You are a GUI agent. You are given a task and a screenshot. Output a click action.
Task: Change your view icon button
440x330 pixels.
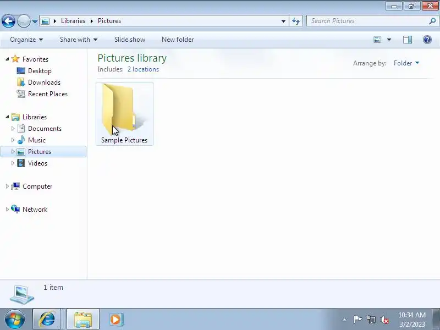point(377,40)
